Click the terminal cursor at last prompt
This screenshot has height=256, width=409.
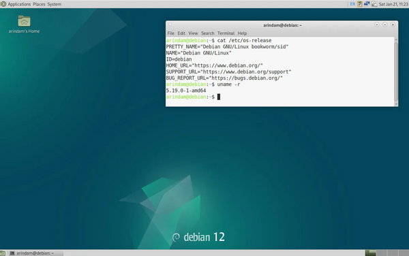pos(219,97)
